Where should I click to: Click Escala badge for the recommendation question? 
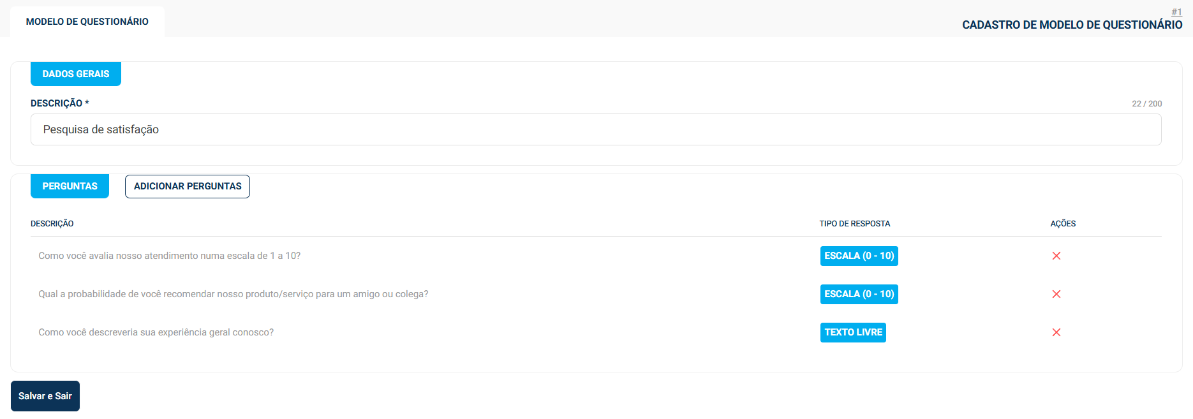click(x=859, y=294)
